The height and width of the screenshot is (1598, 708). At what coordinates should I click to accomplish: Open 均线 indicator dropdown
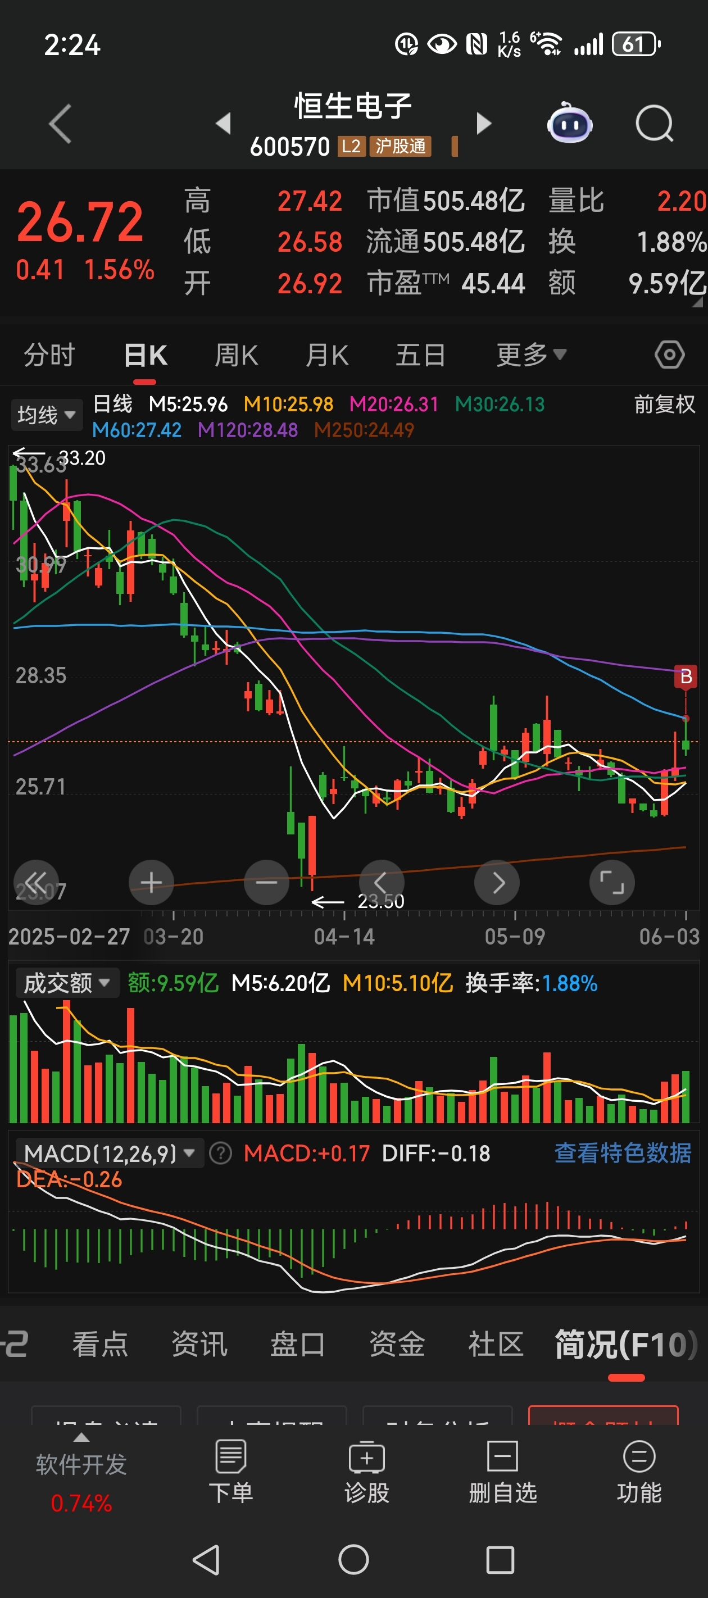(x=47, y=414)
